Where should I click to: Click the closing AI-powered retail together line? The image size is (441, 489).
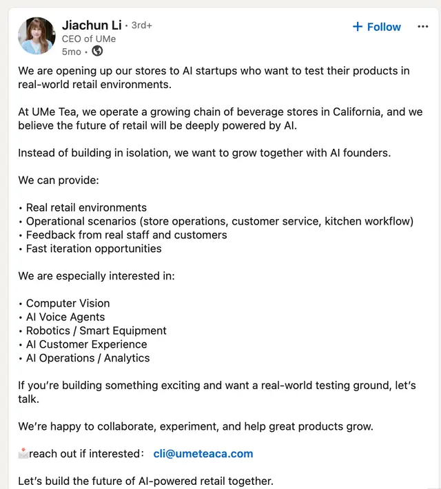[146, 481]
